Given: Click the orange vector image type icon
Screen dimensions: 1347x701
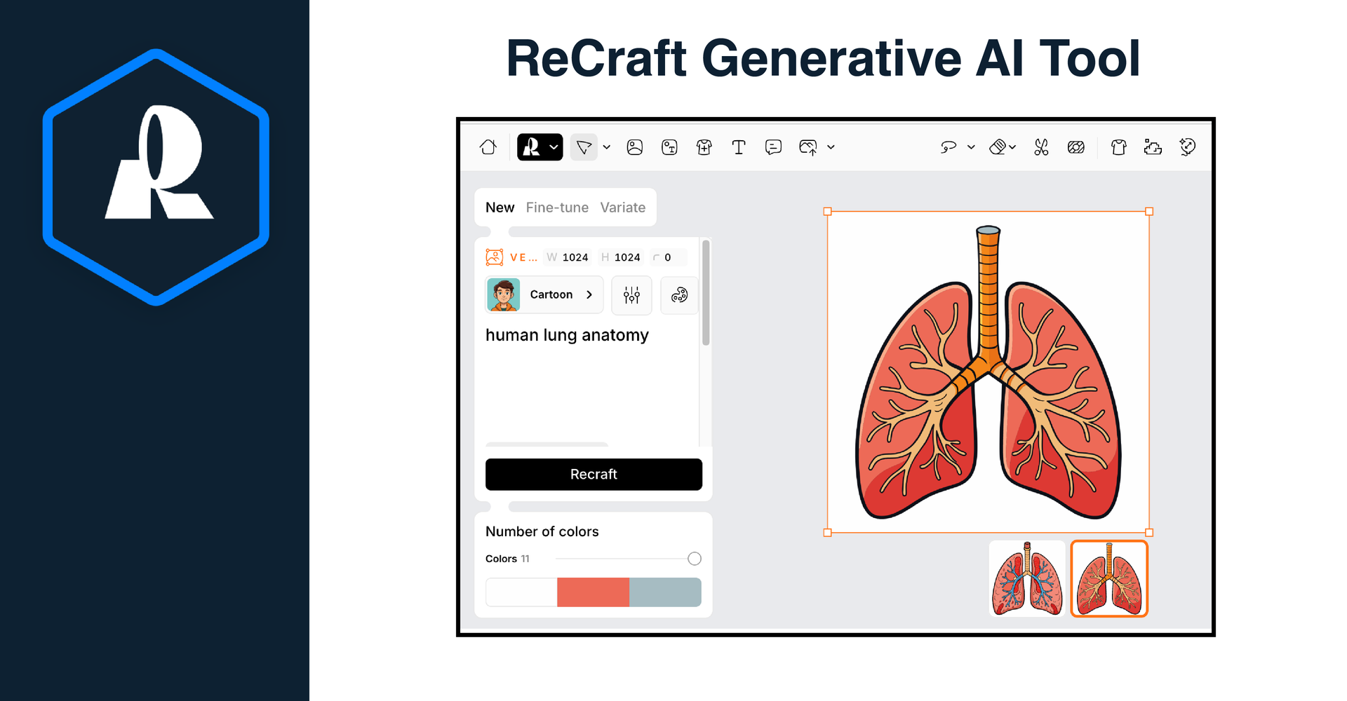Looking at the screenshot, I should coord(495,257).
